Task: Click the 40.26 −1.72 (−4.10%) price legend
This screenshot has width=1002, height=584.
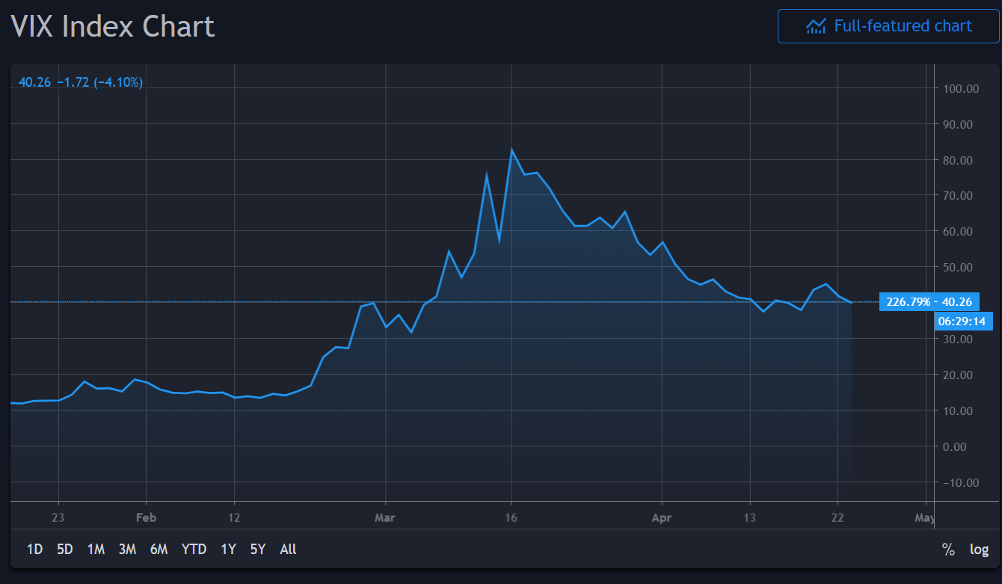Action: (x=80, y=82)
